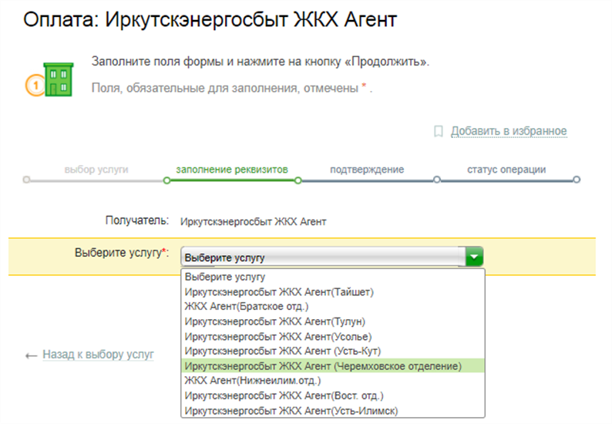Image resolution: width=612 pixels, height=424 pixels.
Task: Click the статус операции step label
Action: pyautogui.click(x=506, y=170)
